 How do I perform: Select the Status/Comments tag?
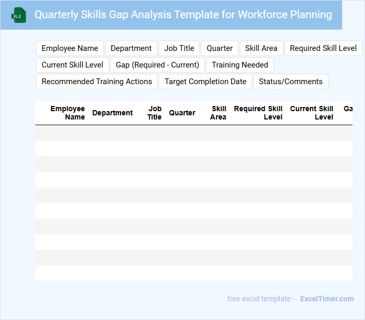pyautogui.click(x=291, y=82)
